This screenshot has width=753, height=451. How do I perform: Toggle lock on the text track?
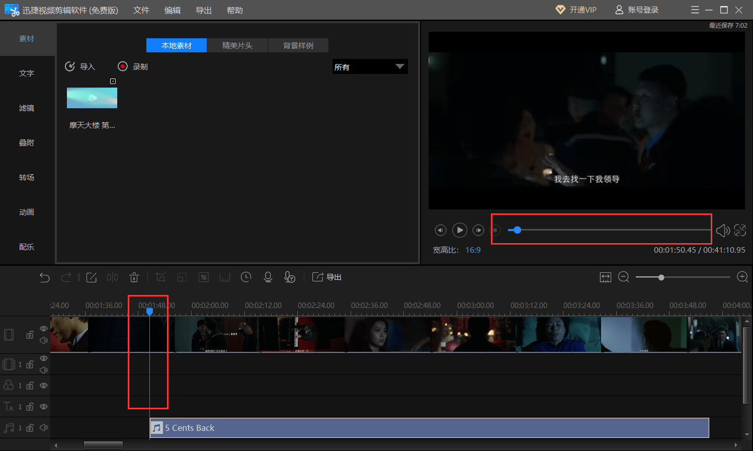(30, 407)
